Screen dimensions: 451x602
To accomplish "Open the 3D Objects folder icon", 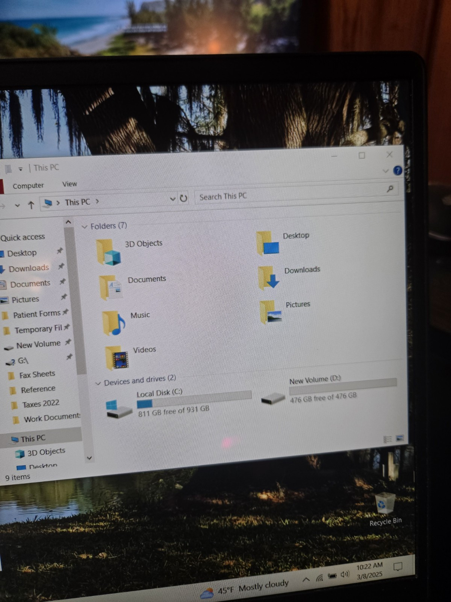I will tap(108, 252).
